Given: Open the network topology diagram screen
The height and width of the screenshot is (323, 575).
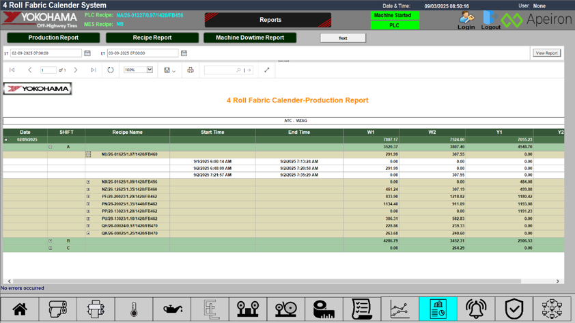Looking at the screenshot, I should pyautogui.click(x=552, y=309).
